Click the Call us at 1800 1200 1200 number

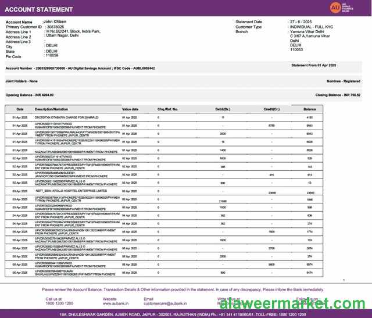click(x=59, y=303)
